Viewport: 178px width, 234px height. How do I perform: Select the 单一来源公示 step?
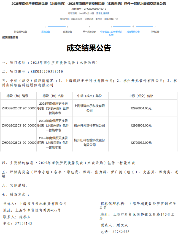89,32
